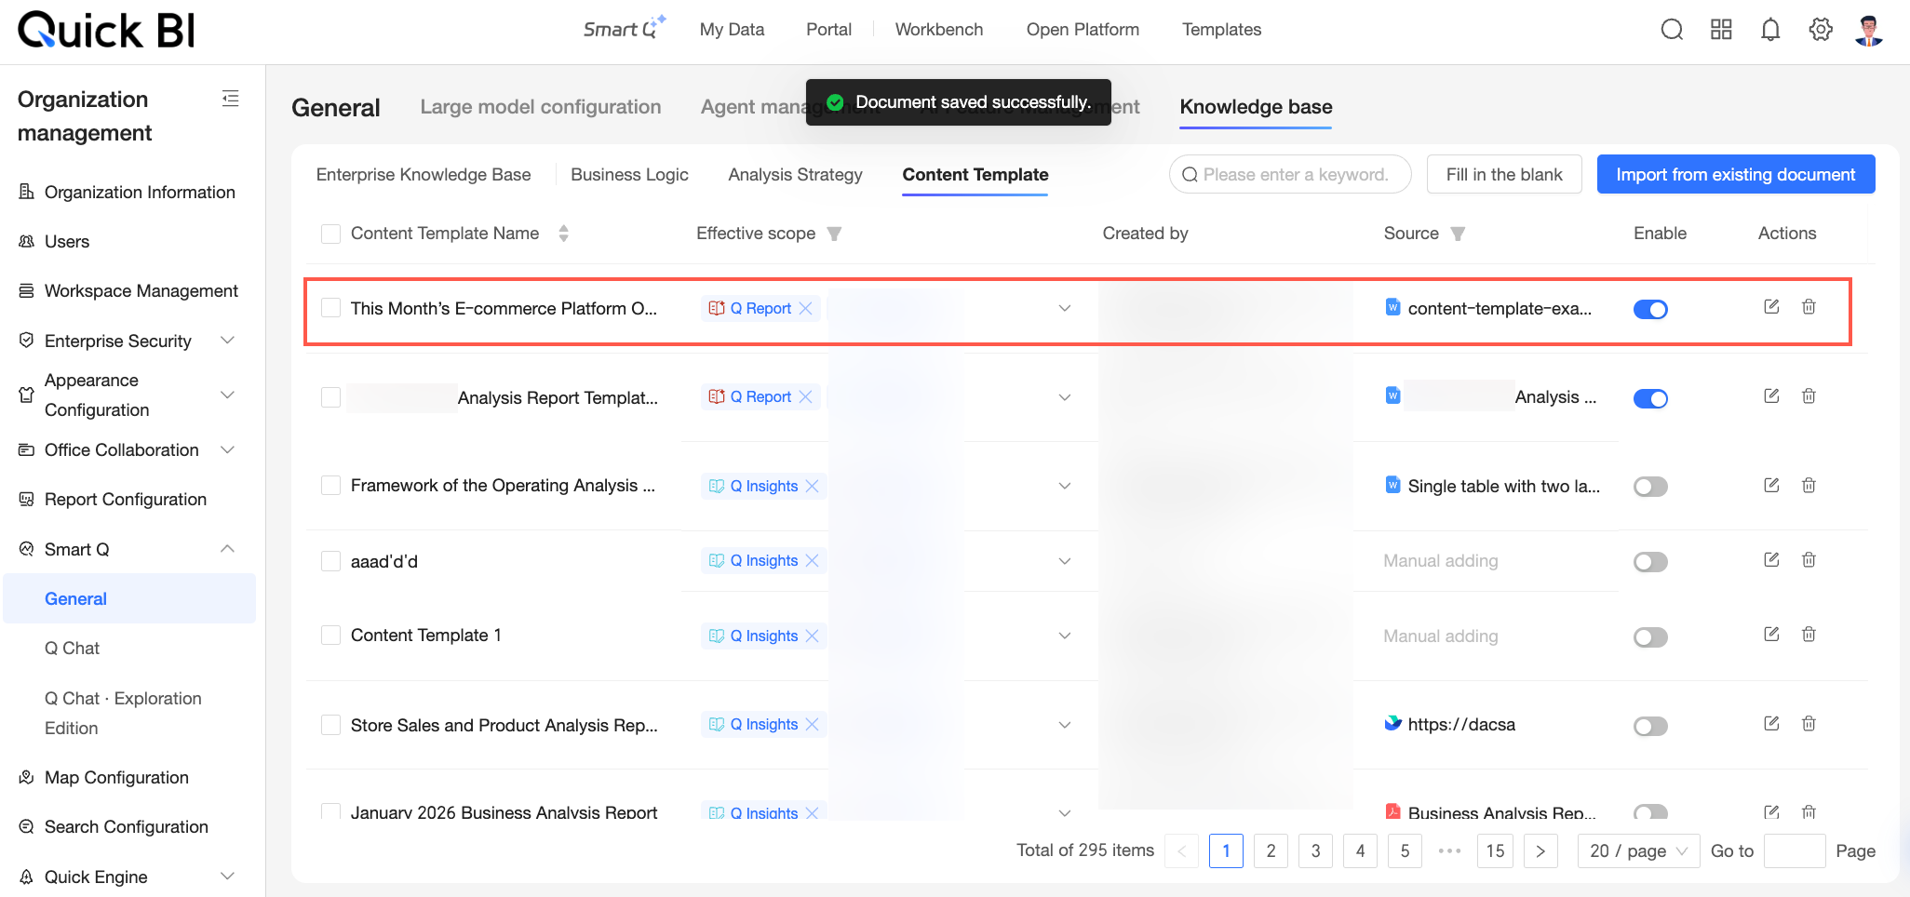This screenshot has height=897, width=1910.
Task: Disable the This Month's E-commerce Platform template
Action: [x=1650, y=309]
